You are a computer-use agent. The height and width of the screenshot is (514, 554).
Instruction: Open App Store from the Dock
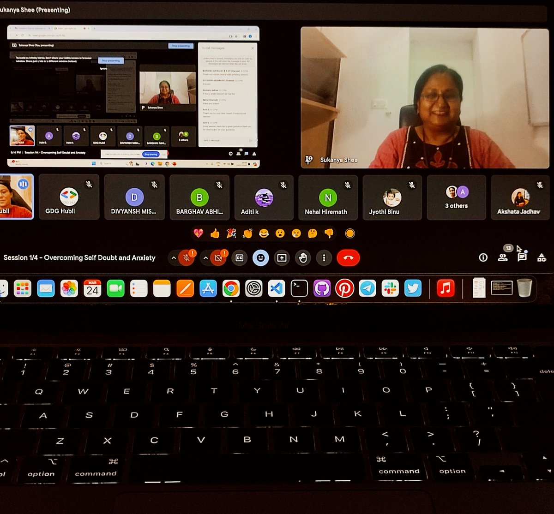(x=208, y=289)
